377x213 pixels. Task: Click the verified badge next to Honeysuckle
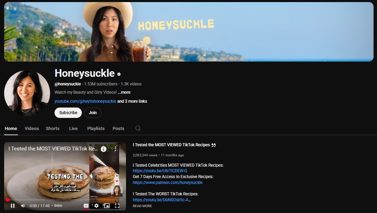click(x=119, y=74)
